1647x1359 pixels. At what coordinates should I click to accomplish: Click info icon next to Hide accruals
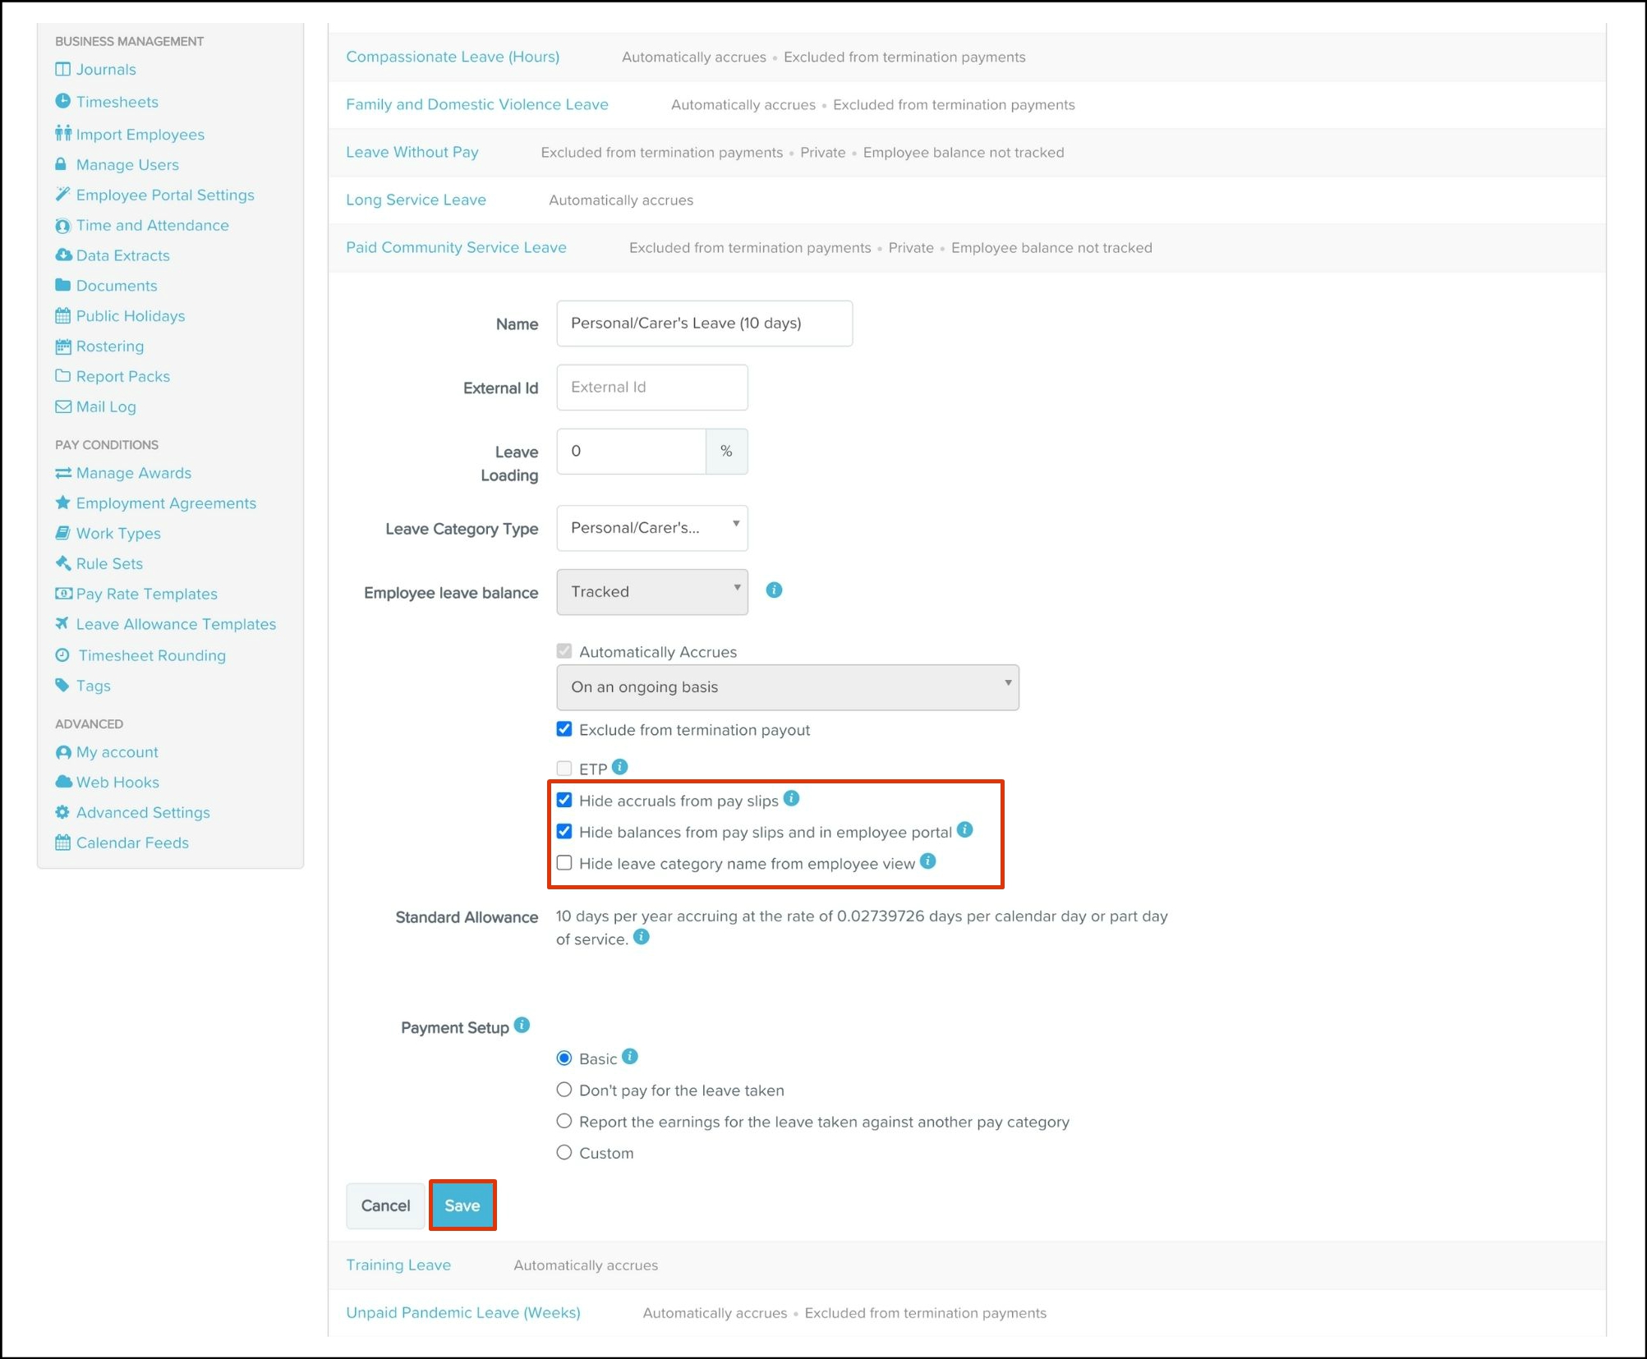point(791,798)
